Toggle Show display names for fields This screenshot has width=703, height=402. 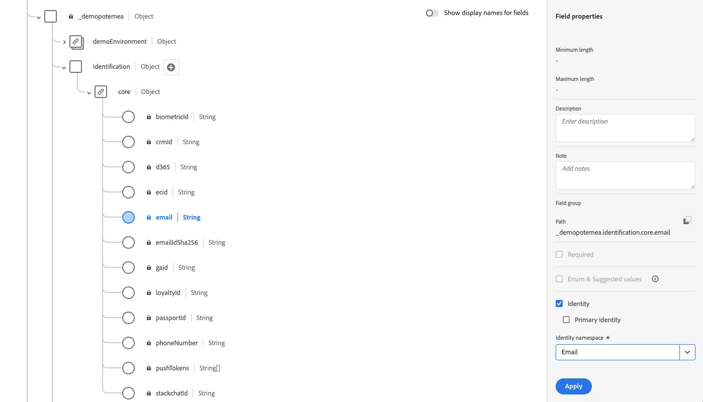[x=432, y=13]
